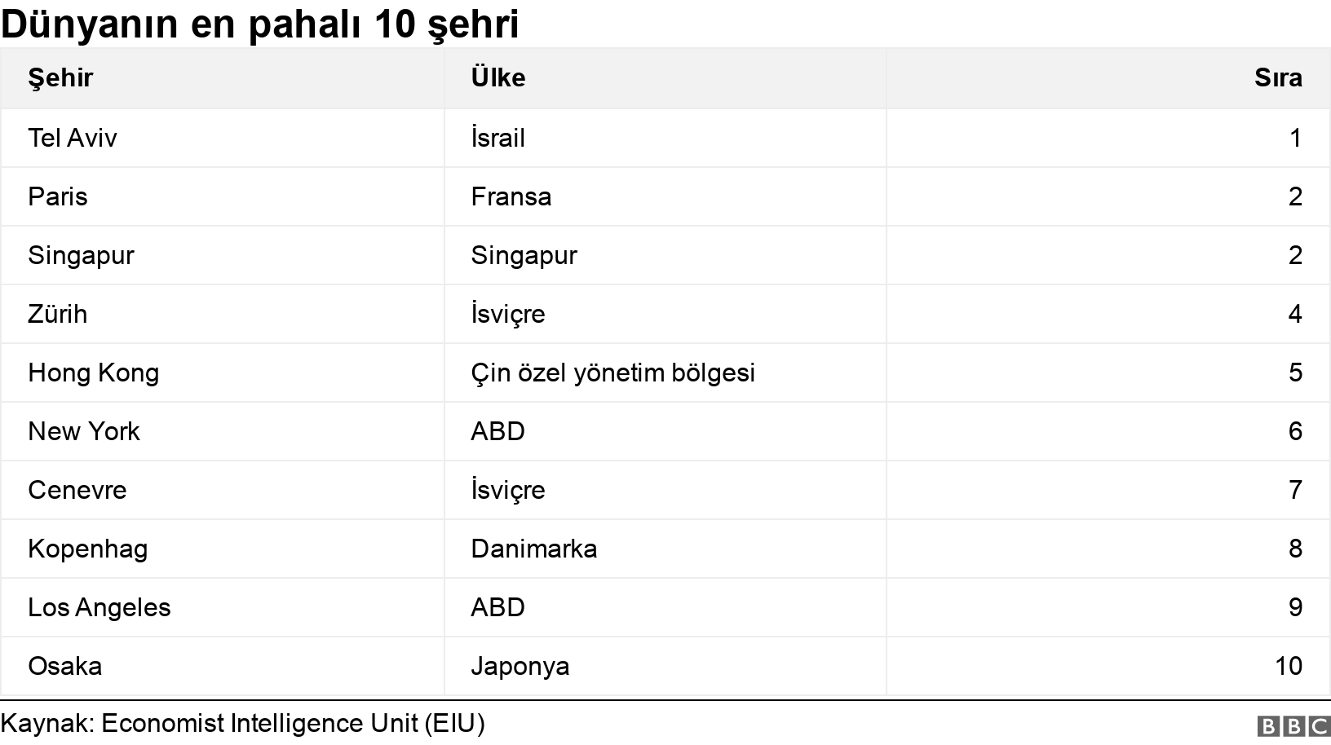Select the Hong Kong row
The image size is (1331, 745).
(665, 372)
